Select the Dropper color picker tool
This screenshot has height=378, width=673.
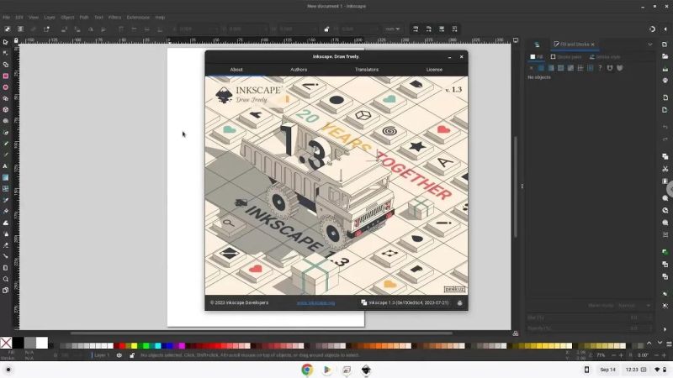tap(6, 200)
